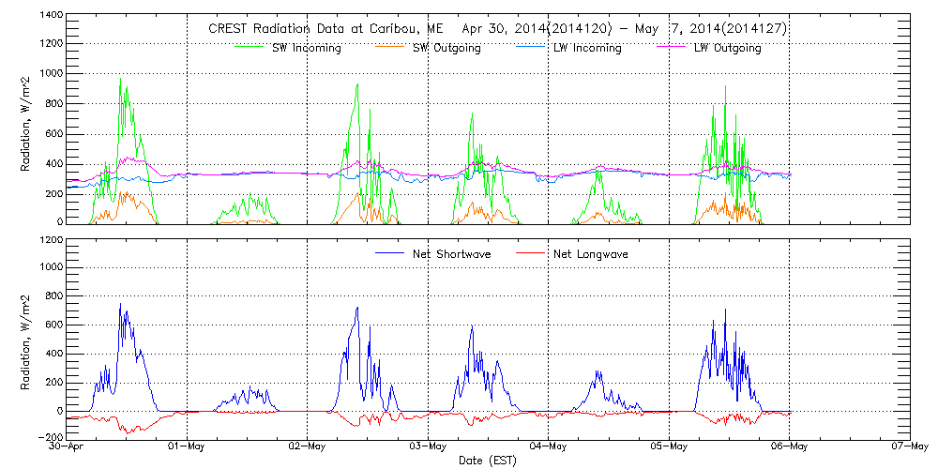Image resolution: width=938 pixels, height=469 pixels.
Task: Click the 05-May date tick label
Action: tap(668, 448)
